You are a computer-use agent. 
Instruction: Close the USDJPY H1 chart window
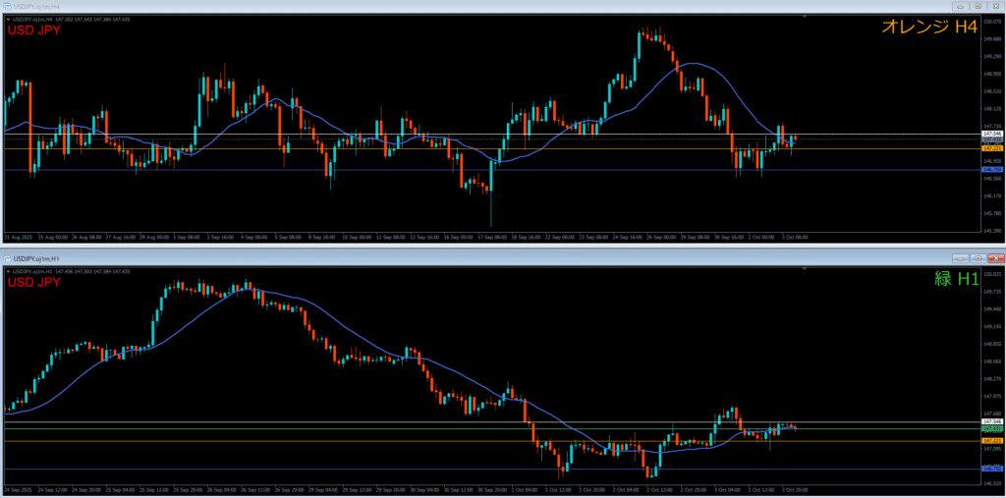tap(995, 258)
